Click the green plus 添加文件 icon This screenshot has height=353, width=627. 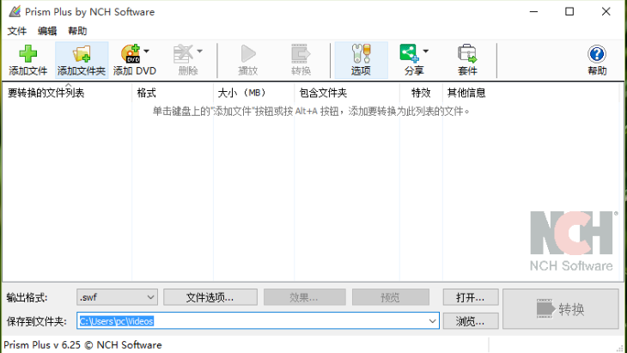28,53
